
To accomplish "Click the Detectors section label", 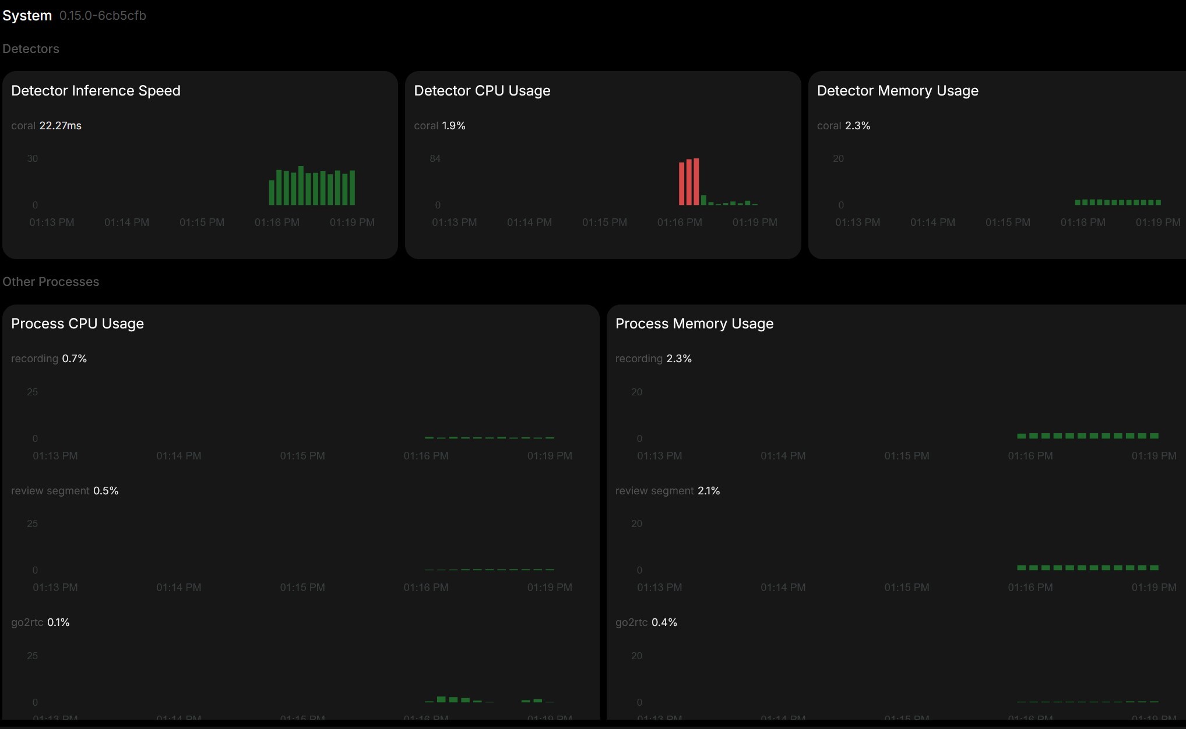I will click(31, 49).
